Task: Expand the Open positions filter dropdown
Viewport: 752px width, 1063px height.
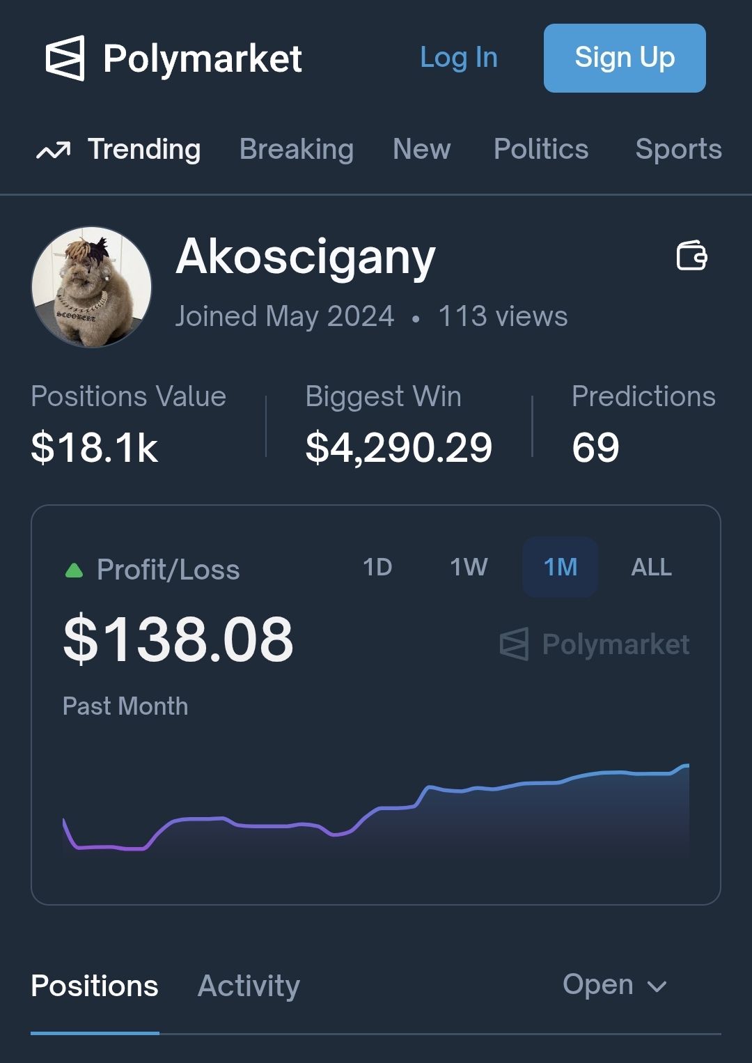Action: 615,985
